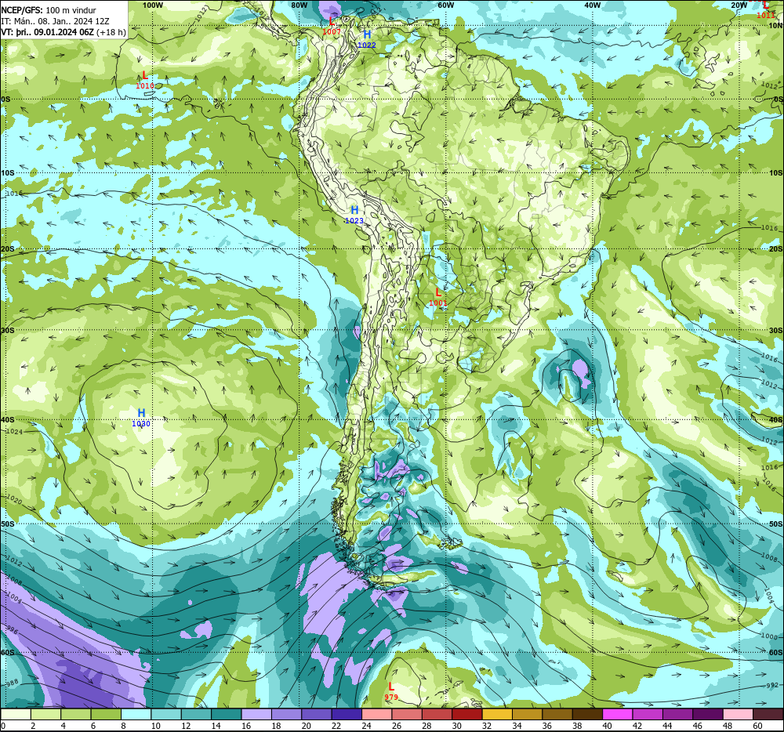Pick the 32–34 yellow legend swatch

[x=498, y=715]
